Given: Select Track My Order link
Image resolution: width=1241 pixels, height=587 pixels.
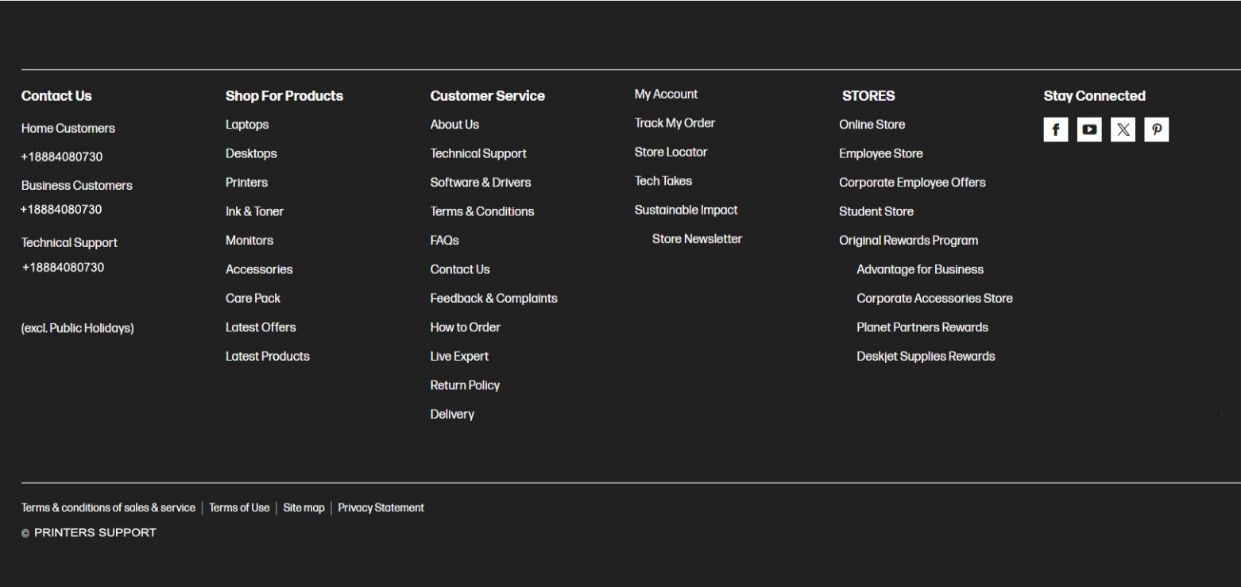Looking at the screenshot, I should coord(675,123).
